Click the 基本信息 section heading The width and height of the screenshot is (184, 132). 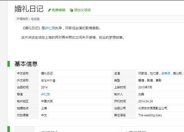pyautogui.click(x=26, y=64)
